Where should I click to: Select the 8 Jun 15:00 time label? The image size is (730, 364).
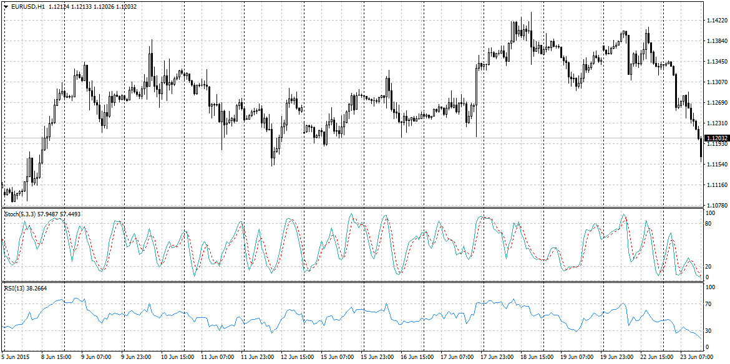56,358
